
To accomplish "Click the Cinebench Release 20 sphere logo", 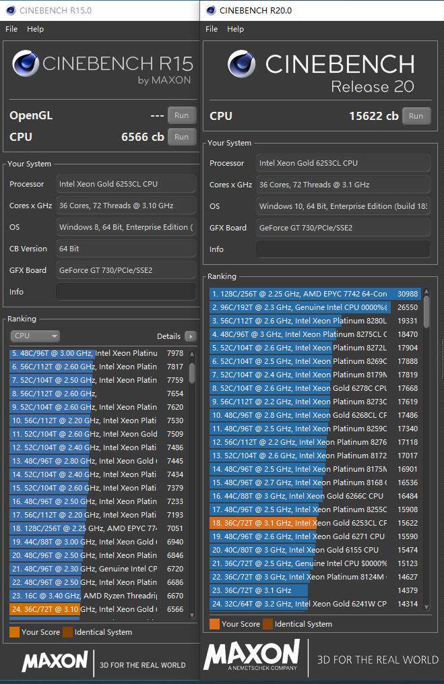I will pyautogui.click(x=241, y=64).
